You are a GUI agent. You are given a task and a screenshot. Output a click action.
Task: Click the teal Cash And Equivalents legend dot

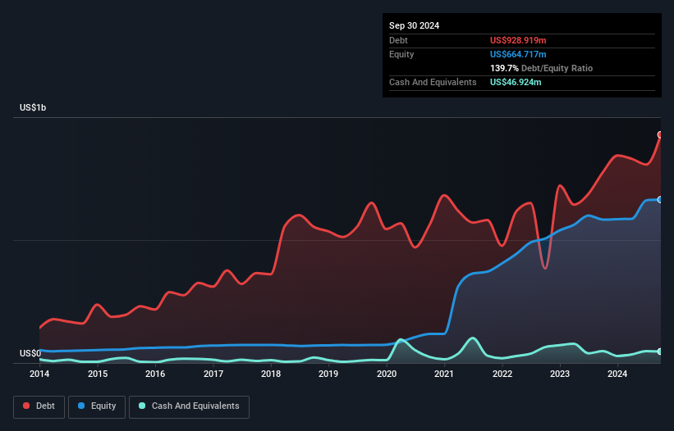coord(142,406)
